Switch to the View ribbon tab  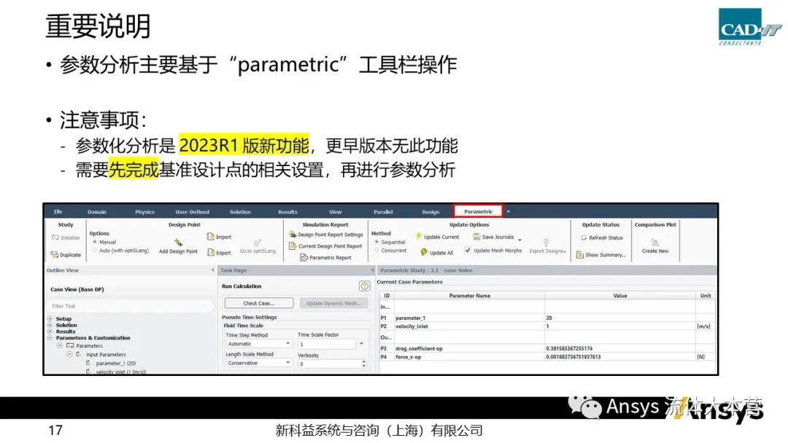click(335, 212)
